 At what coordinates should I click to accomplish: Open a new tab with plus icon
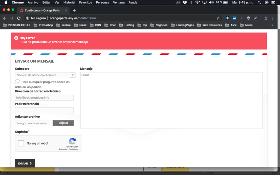point(74,11)
